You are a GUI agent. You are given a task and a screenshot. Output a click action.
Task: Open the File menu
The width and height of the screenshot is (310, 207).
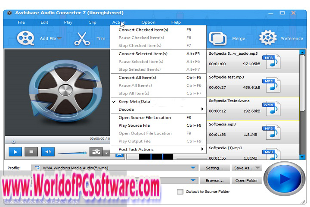click(x=22, y=22)
